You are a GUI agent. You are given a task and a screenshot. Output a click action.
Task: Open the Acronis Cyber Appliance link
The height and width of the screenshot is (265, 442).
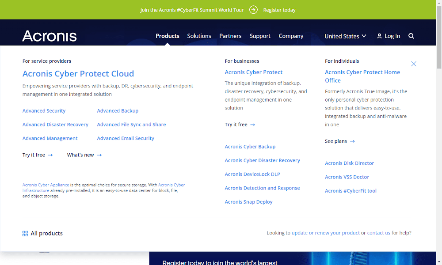[x=46, y=185]
